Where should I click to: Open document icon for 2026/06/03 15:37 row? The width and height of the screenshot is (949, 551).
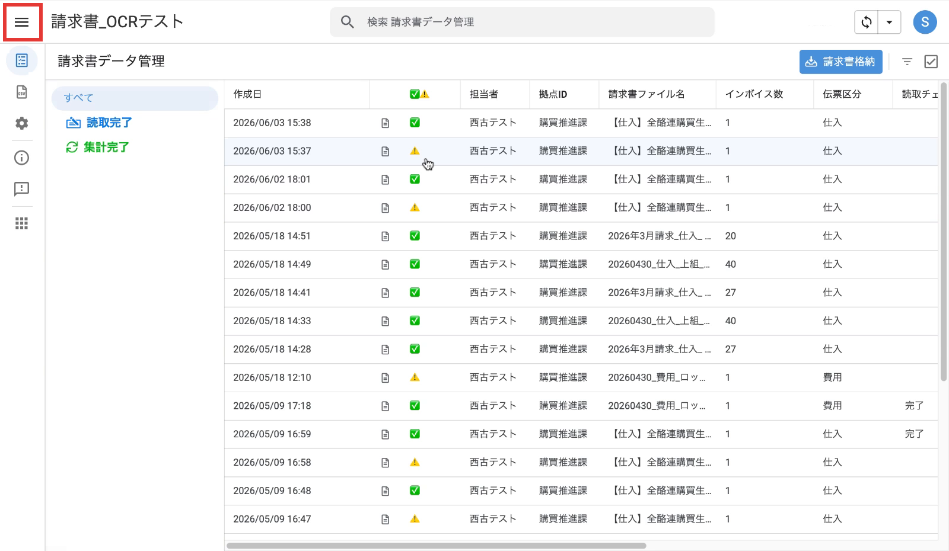[386, 152]
